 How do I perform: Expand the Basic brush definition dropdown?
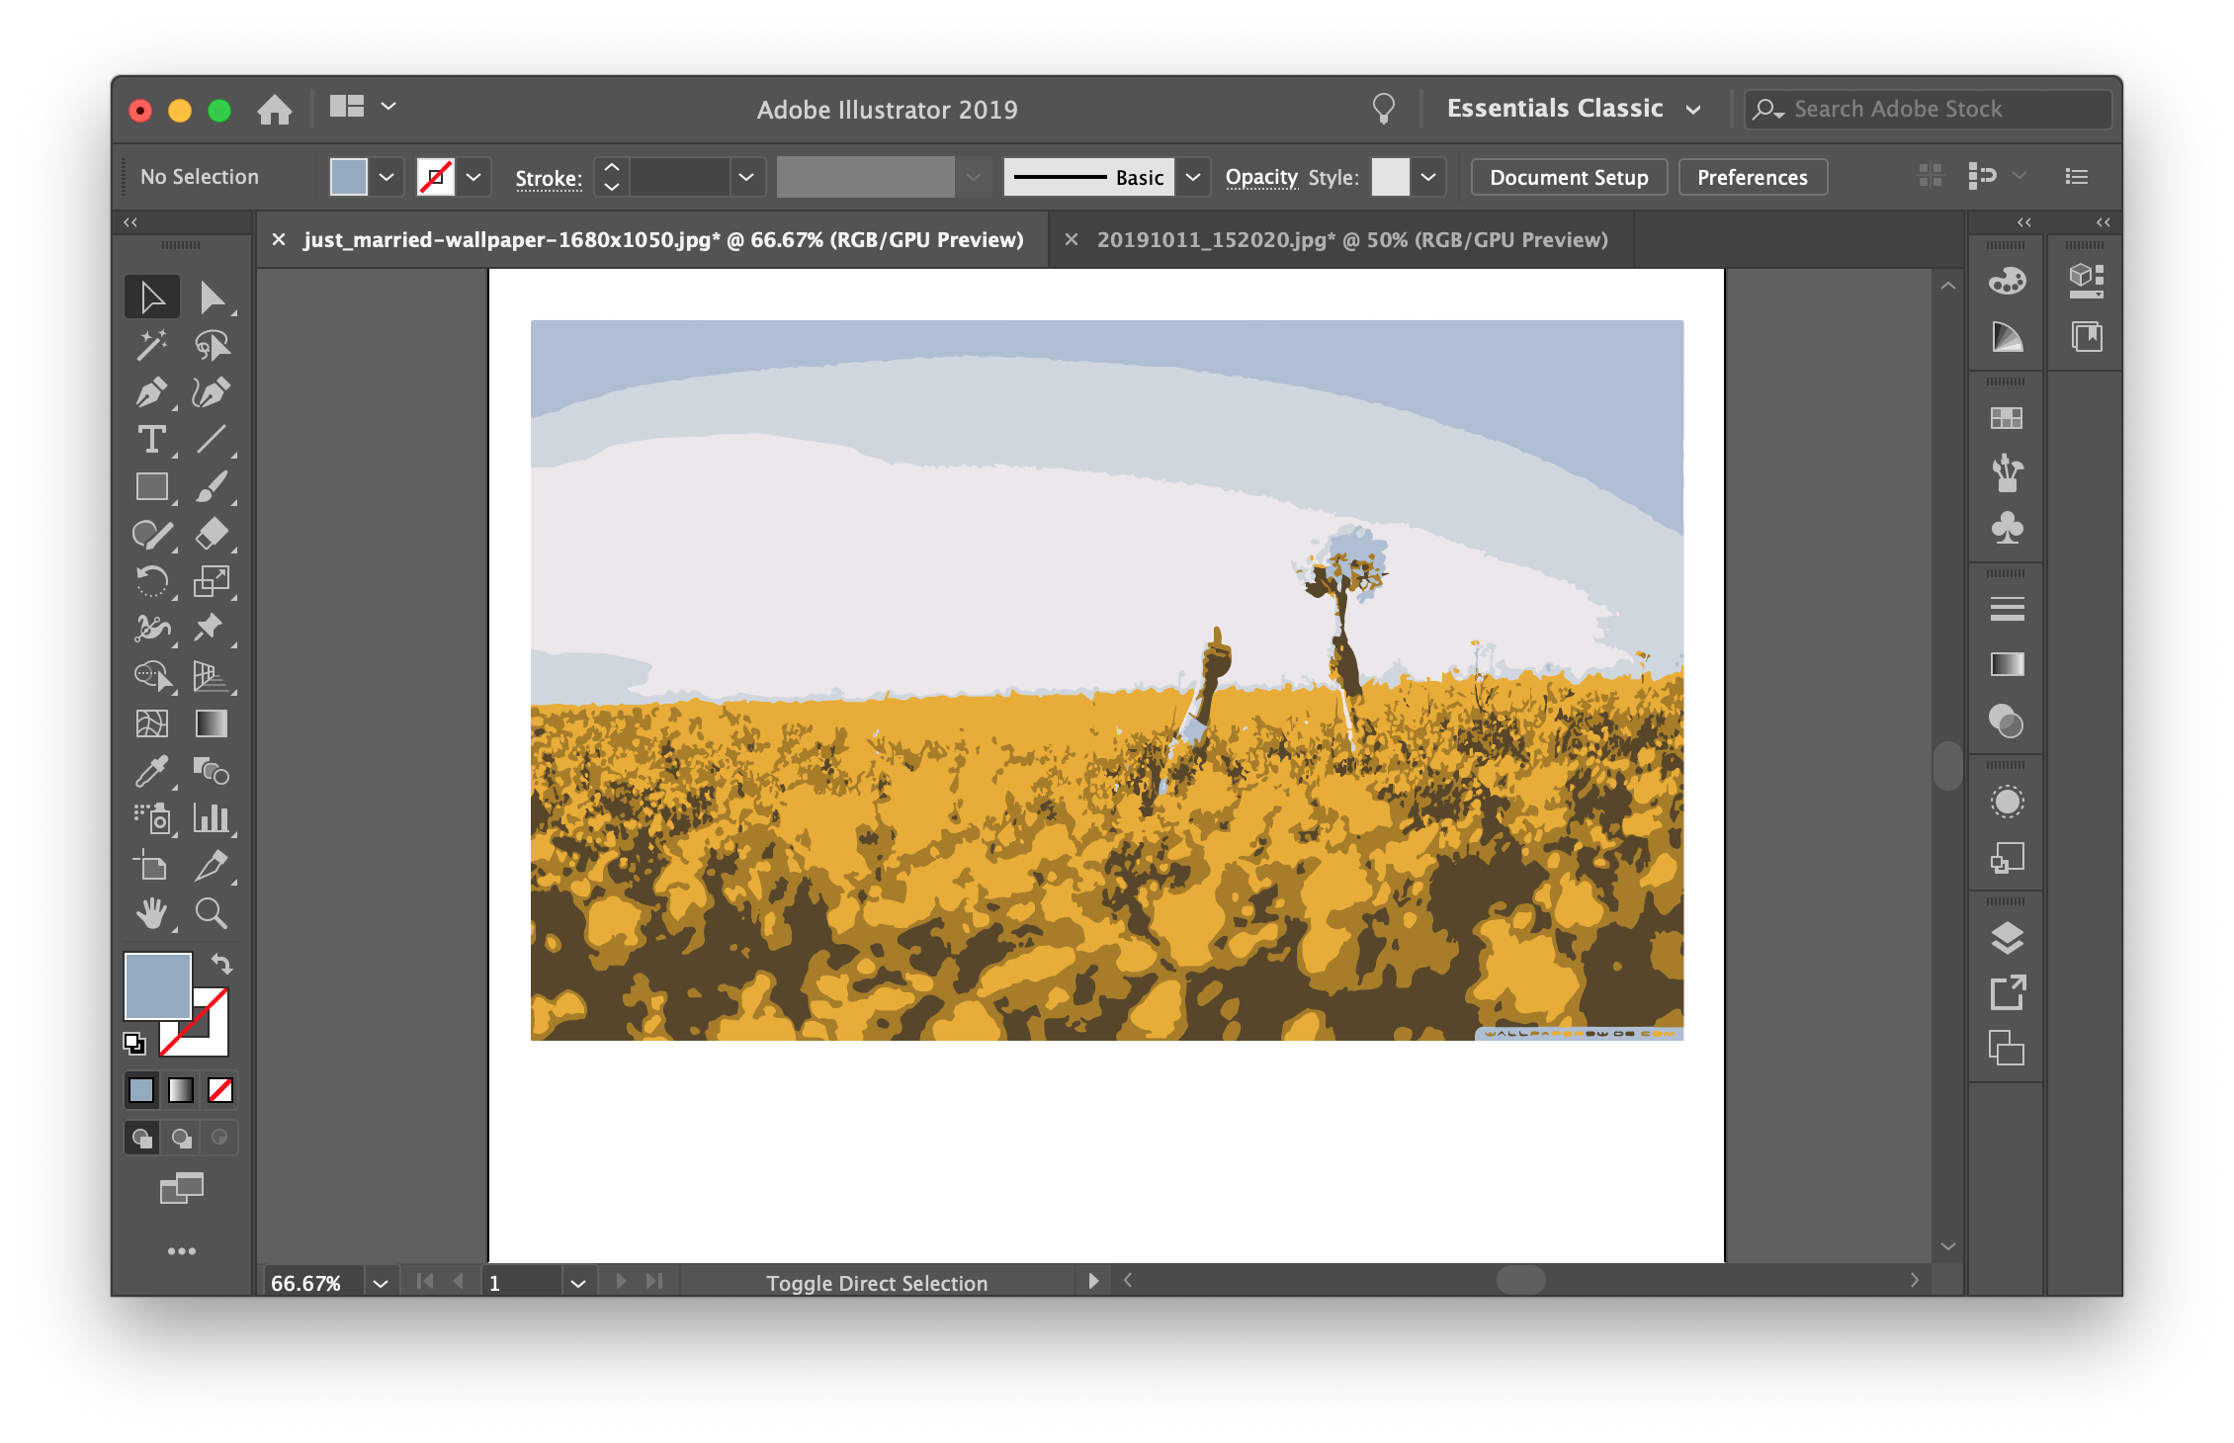pos(1193,177)
